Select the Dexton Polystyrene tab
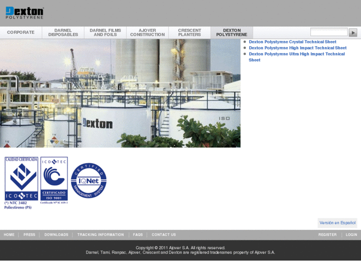The image size is (361, 270). pyautogui.click(x=231, y=32)
